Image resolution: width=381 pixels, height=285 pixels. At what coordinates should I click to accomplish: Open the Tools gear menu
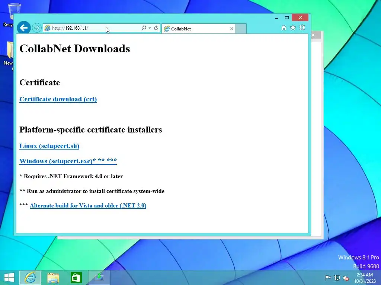302,27
